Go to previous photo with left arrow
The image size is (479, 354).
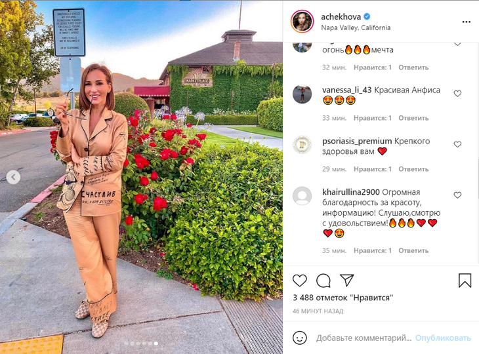pos(13,177)
